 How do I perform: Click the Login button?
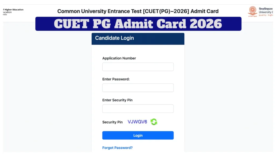click(x=138, y=135)
